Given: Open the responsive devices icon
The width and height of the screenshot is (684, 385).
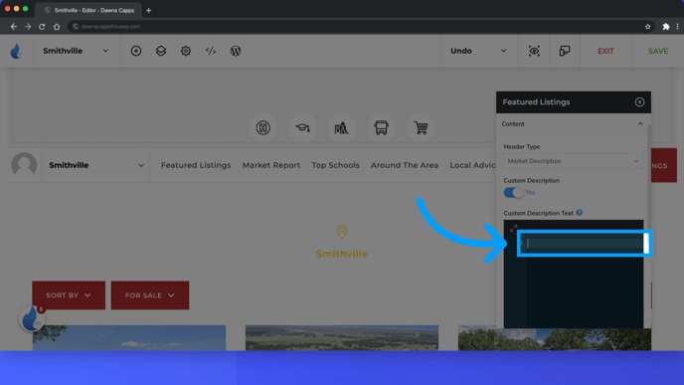Looking at the screenshot, I should point(565,51).
